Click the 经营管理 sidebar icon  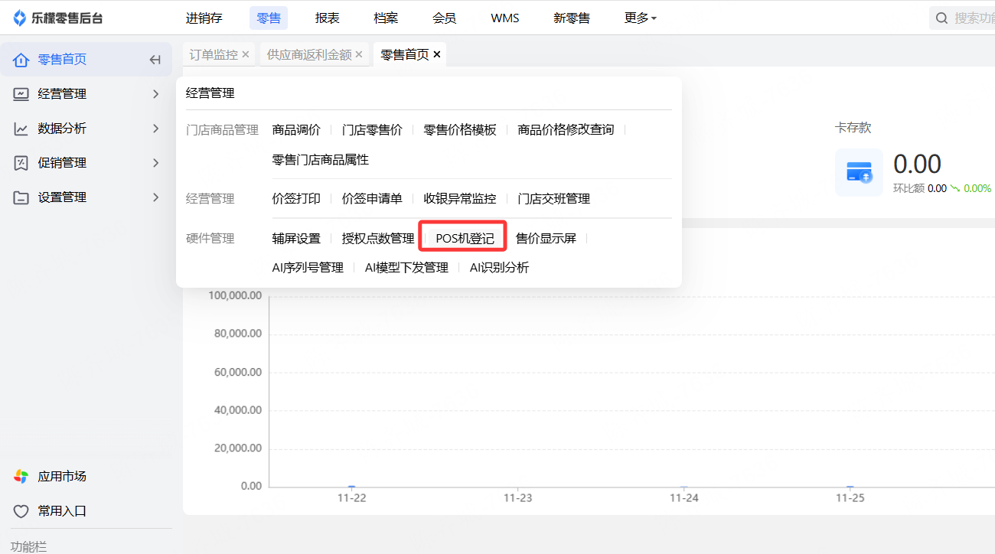(21, 94)
